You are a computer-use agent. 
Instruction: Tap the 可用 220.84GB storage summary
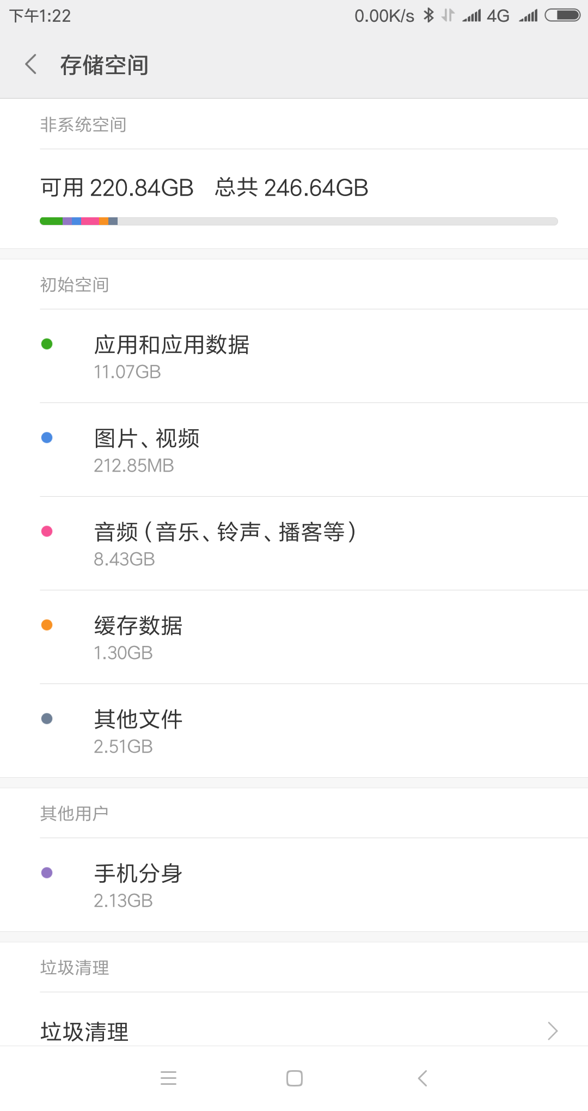point(117,188)
